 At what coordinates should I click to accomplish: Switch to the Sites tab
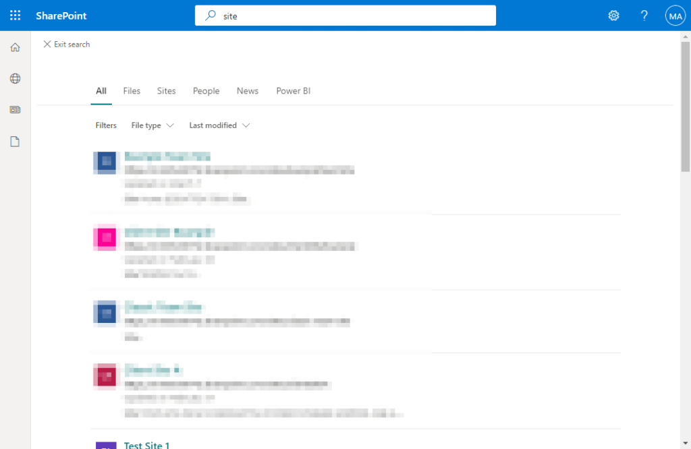coord(166,91)
